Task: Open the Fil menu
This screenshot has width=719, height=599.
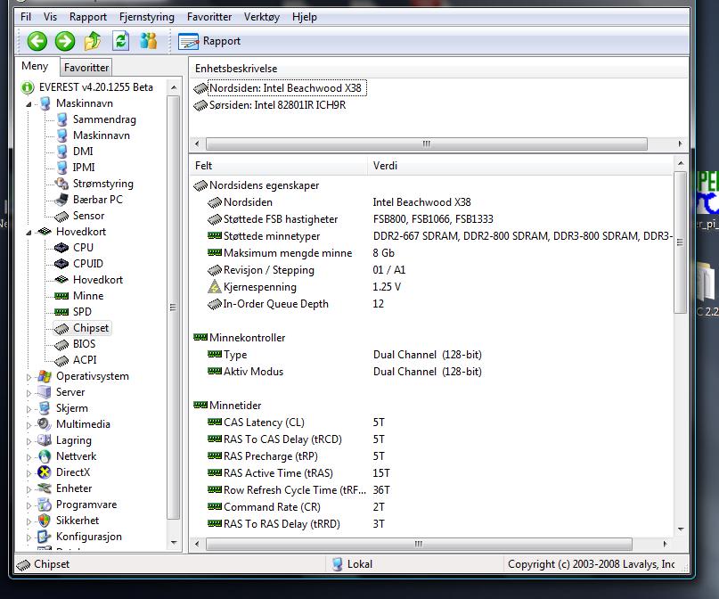Action: click(26, 17)
